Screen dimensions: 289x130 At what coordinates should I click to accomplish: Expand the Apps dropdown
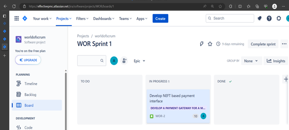[142, 18]
